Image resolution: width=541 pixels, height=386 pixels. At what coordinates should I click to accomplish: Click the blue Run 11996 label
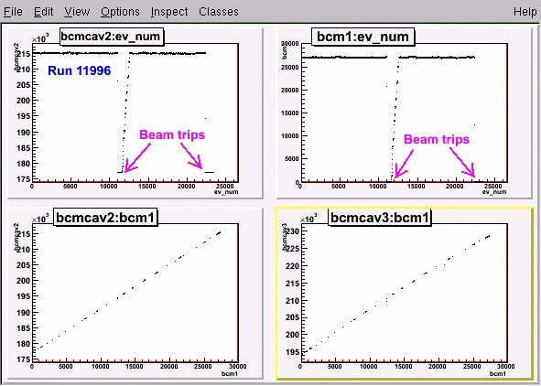79,70
